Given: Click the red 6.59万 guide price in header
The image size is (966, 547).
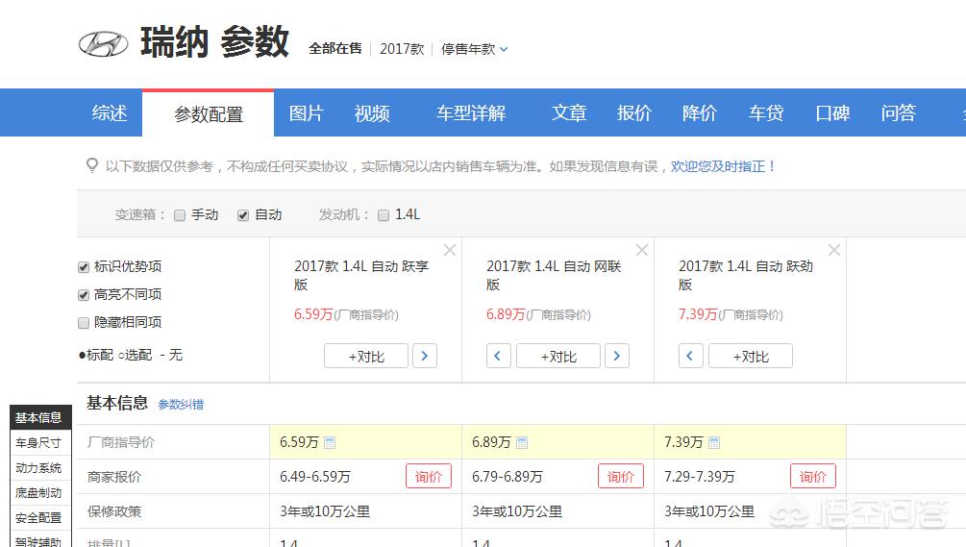Looking at the screenshot, I should click(313, 314).
